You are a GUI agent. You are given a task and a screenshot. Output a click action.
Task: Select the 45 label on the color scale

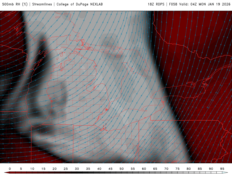tap(110, 169)
